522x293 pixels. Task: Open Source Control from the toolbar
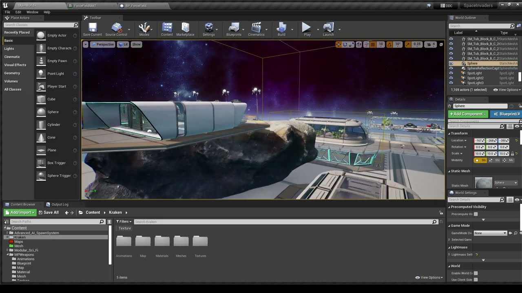(x=116, y=28)
